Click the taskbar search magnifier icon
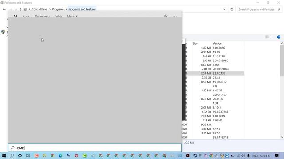The height and width of the screenshot is (159, 284). [12, 155]
